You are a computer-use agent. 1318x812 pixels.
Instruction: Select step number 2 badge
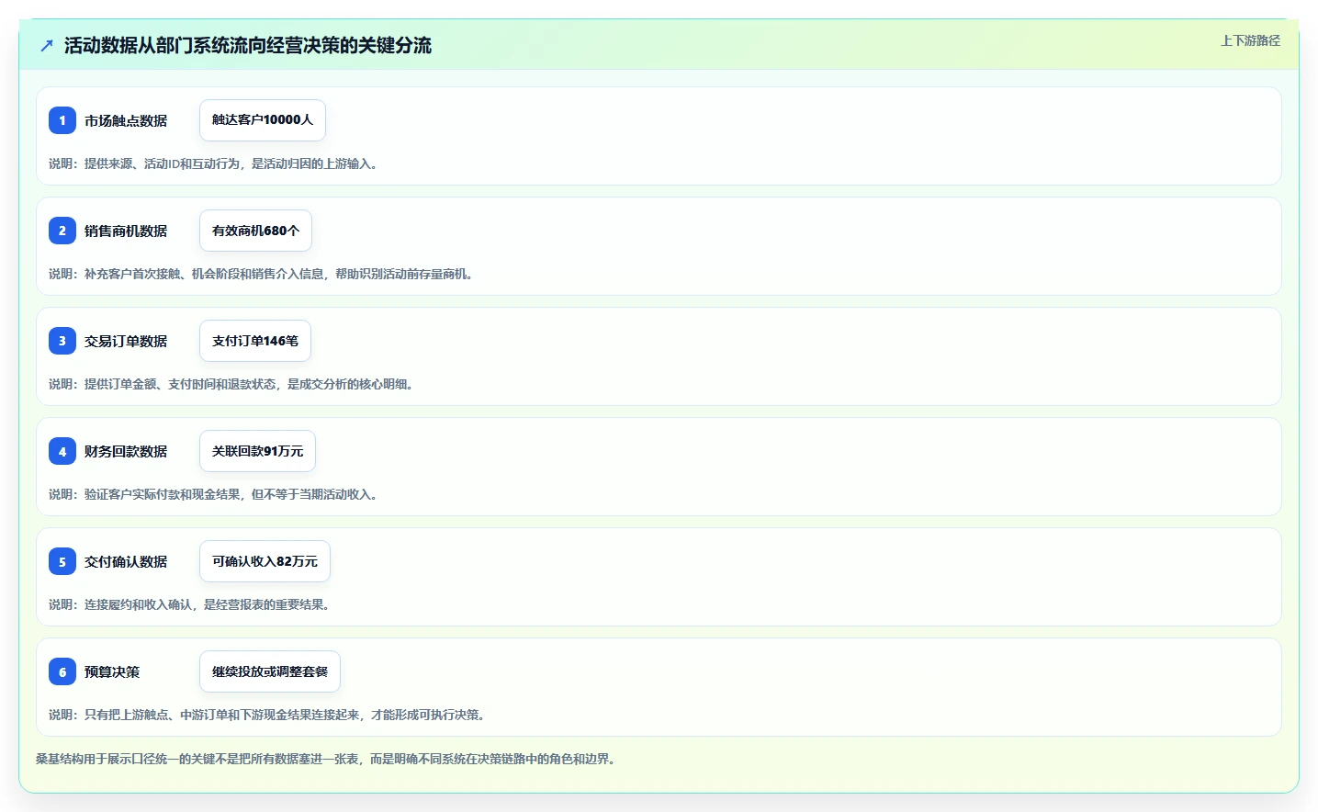tap(62, 231)
